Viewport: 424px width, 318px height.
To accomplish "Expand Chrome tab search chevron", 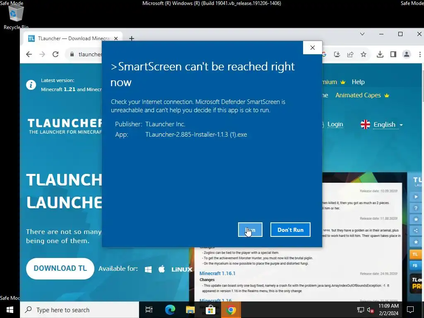I will 362,34.
